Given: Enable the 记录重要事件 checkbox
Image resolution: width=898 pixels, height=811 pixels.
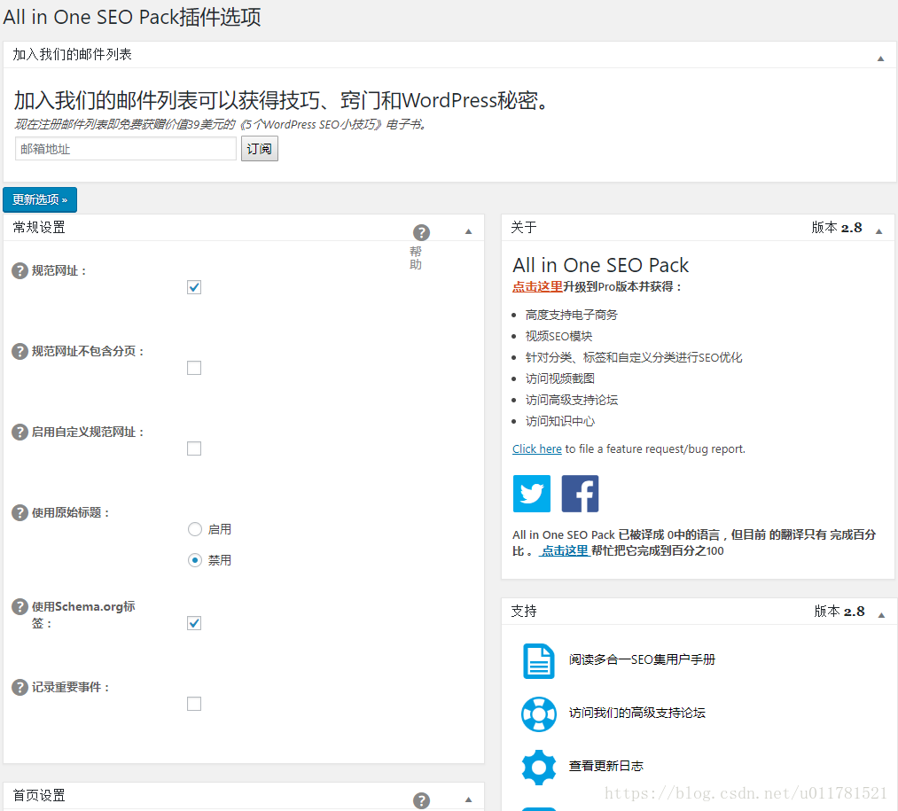Looking at the screenshot, I should 194,704.
